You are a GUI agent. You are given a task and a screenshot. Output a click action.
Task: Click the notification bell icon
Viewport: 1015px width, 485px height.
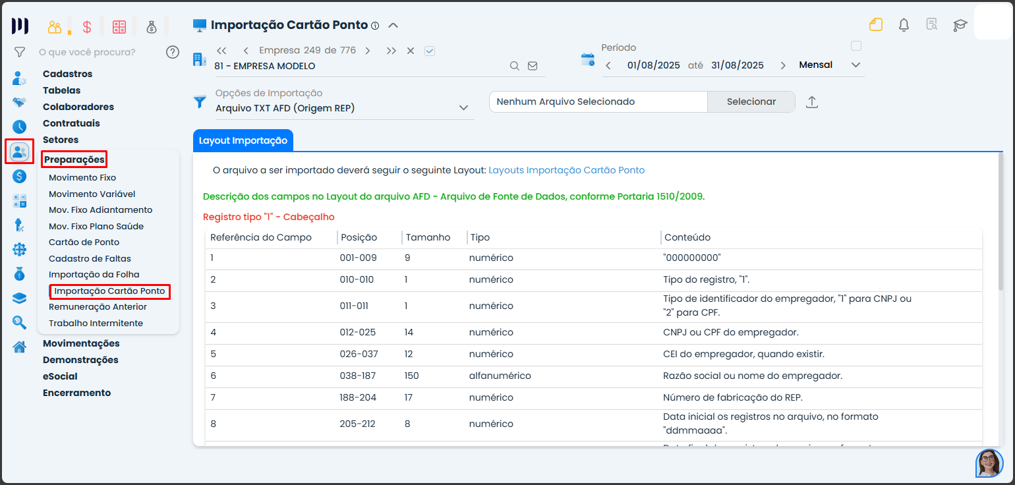pos(904,25)
